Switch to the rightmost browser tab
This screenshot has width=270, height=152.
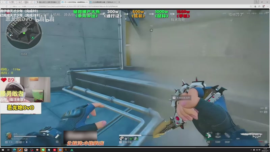(x=103, y=2)
